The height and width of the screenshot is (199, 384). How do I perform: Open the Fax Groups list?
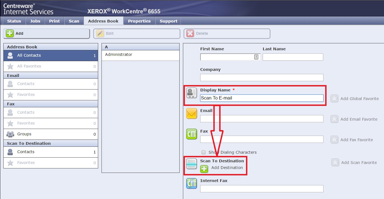click(50, 134)
